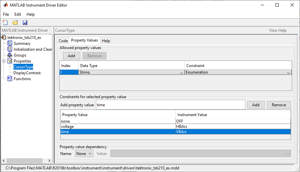300x172 pixels.
Task: Open the Data Type String dropdown
Action: 181,73
